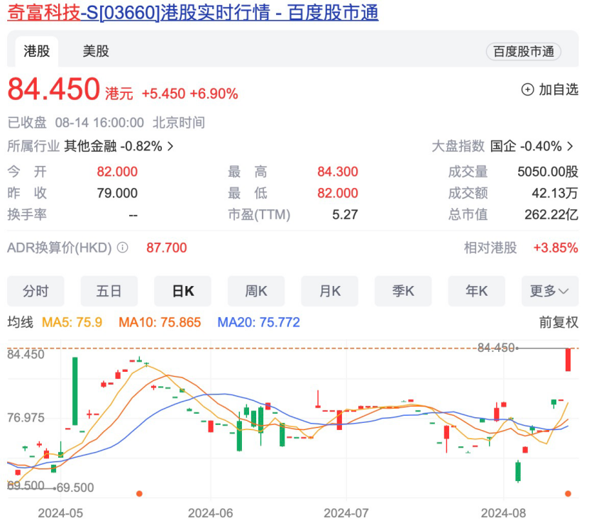Image resolution: width=589 pixels, height=523 pixels.
Task: Click the orange dot marker near 2024-05
Action: click(x=139, y=493)
